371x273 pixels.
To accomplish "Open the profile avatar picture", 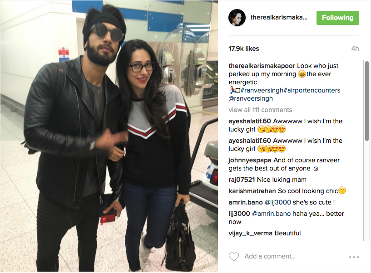I will point(237,18).
